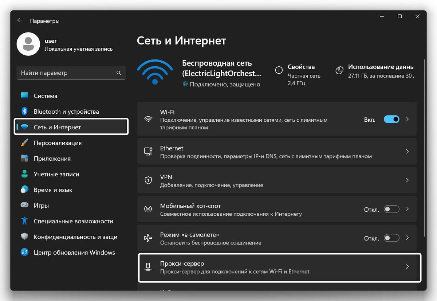The image size is (437, 301).
Task: Open Bluetooth и устройства section
Action: [x=67, y=111]
